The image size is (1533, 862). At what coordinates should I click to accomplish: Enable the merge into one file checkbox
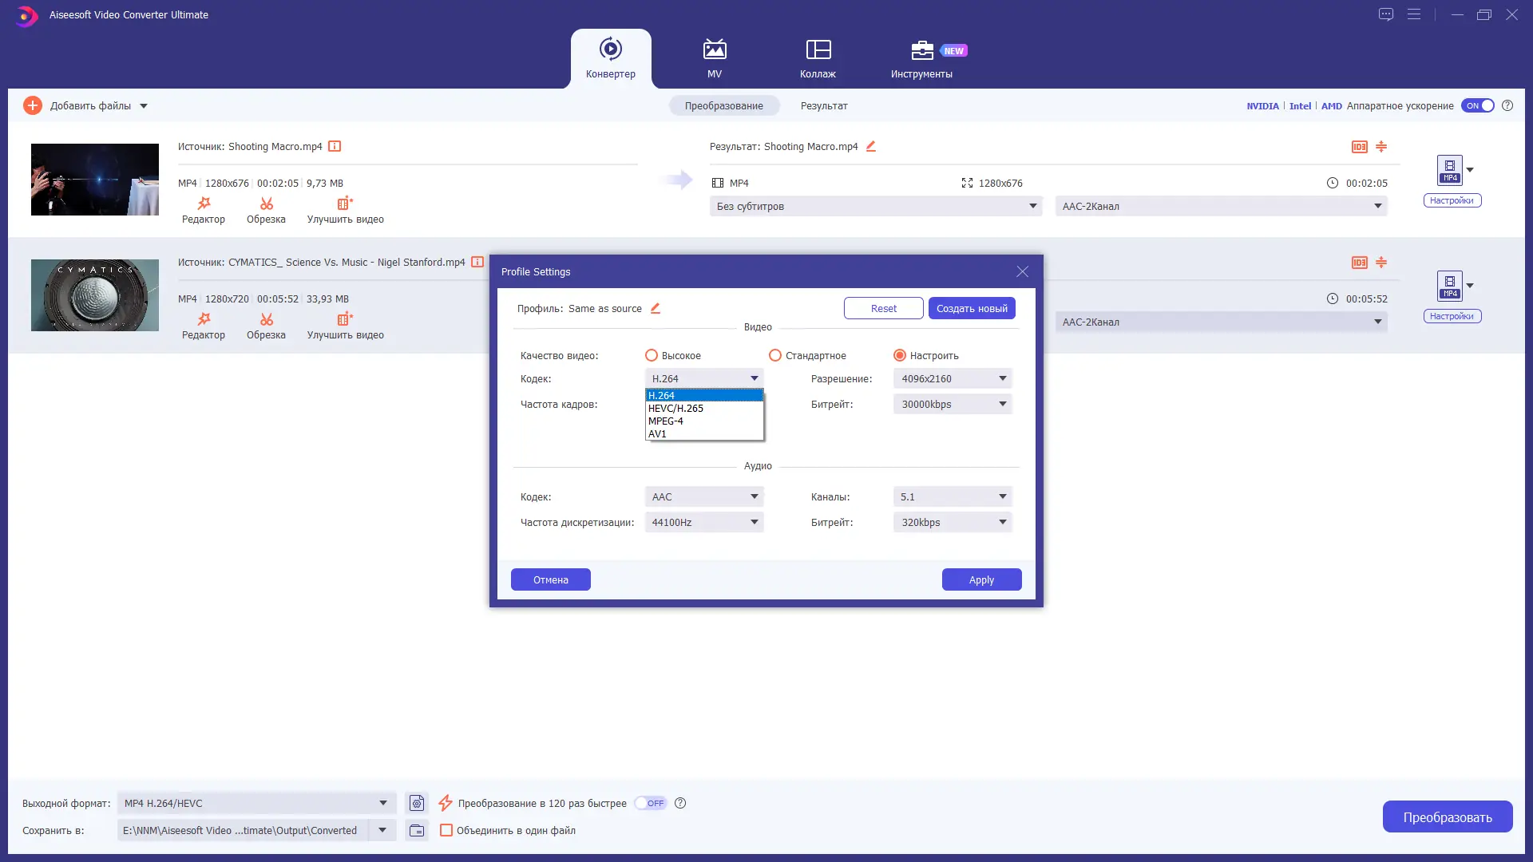coord(446,831)
